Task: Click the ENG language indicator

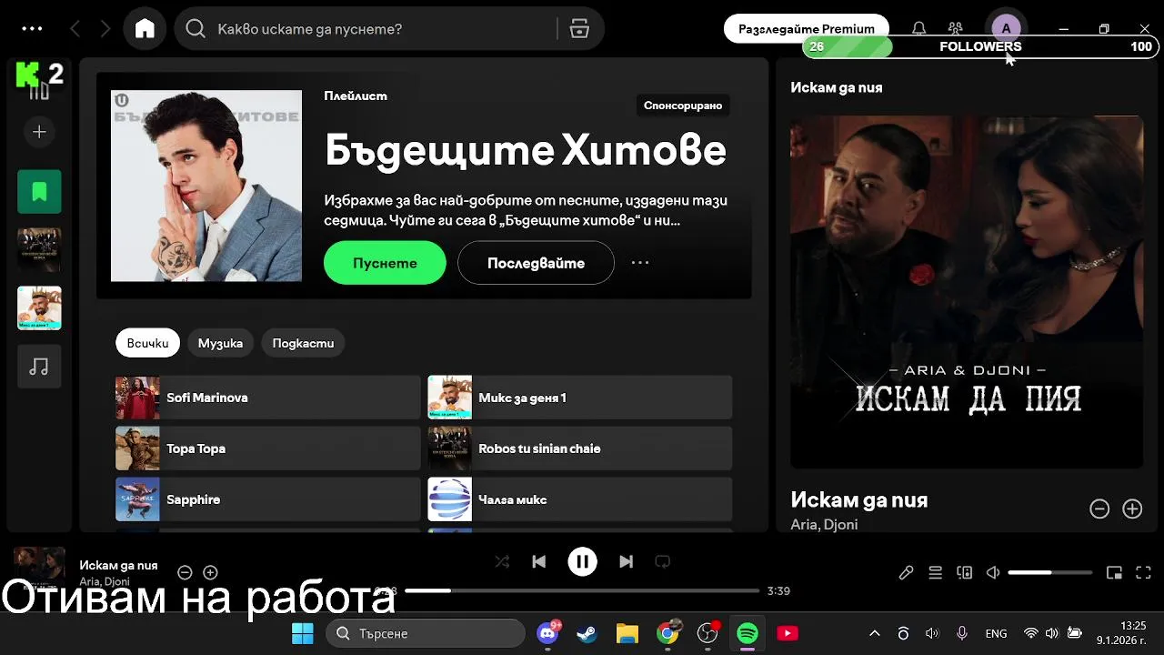Action: pos(996,633)
